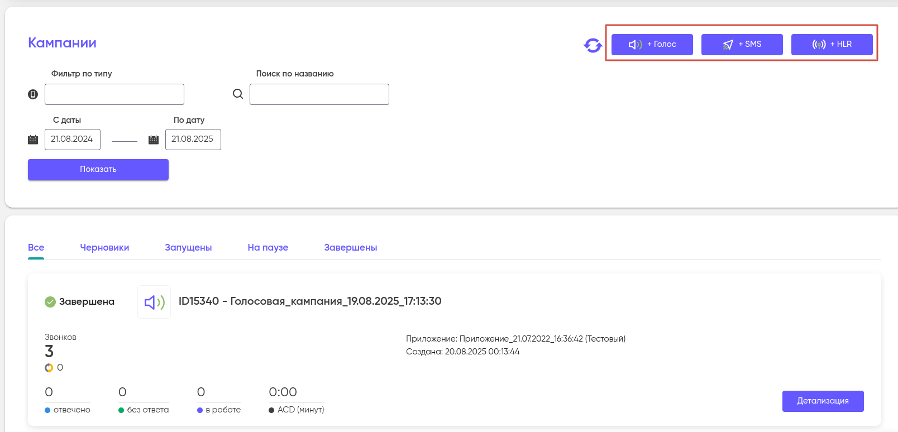898x432 pixels.
Task: Click the orange ring icon under Звонков
Action: coord(49,368)
